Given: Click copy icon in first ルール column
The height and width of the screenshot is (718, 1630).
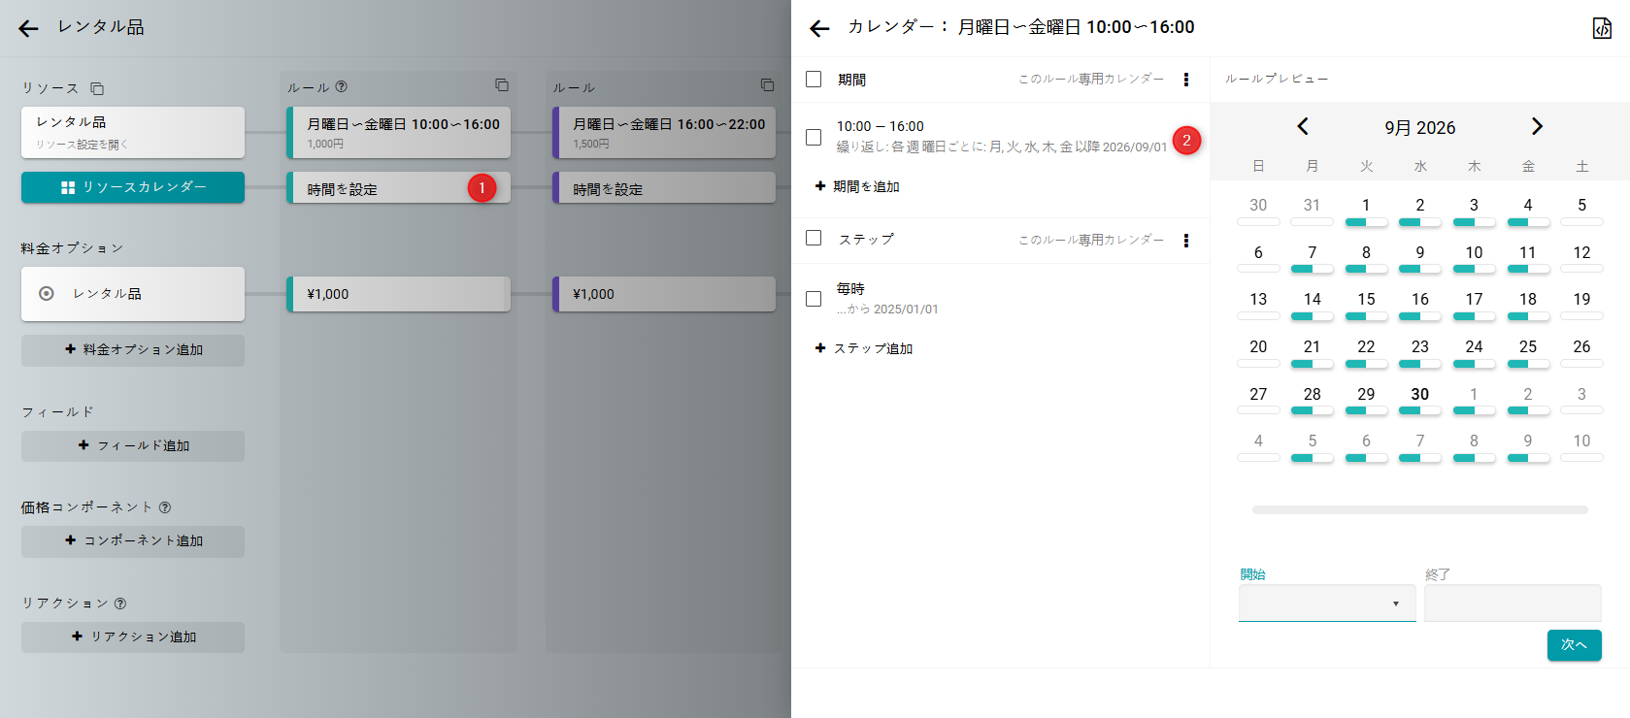Looking at the screenshot, I should point(502,85).
